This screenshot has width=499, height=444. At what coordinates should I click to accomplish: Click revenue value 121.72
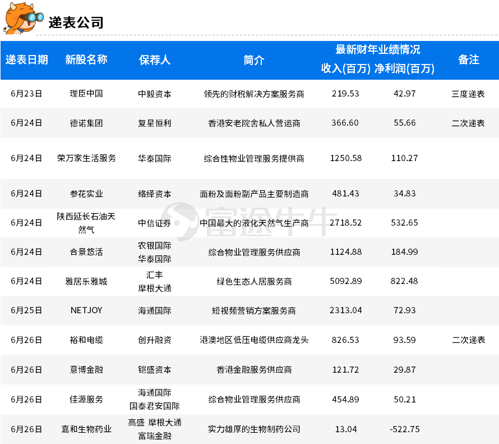(x=345, y=370)
